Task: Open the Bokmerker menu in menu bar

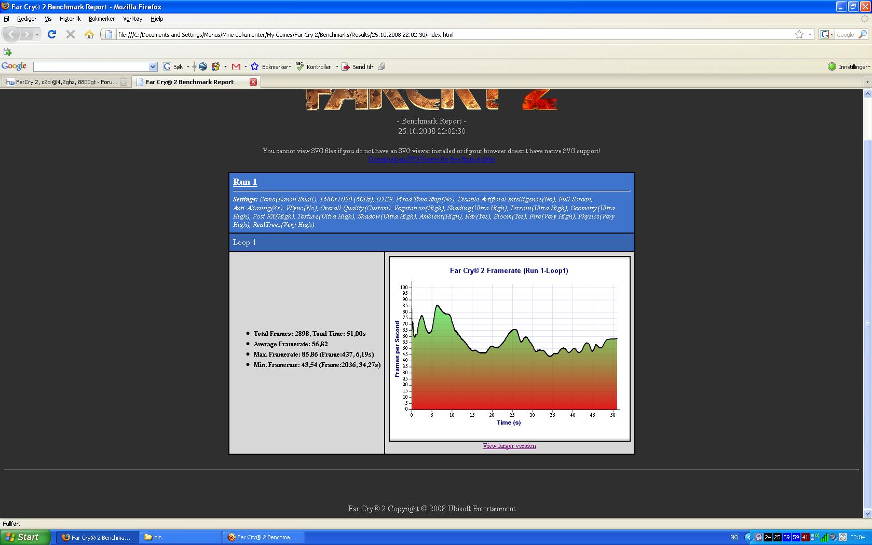Action: (102, 19)
